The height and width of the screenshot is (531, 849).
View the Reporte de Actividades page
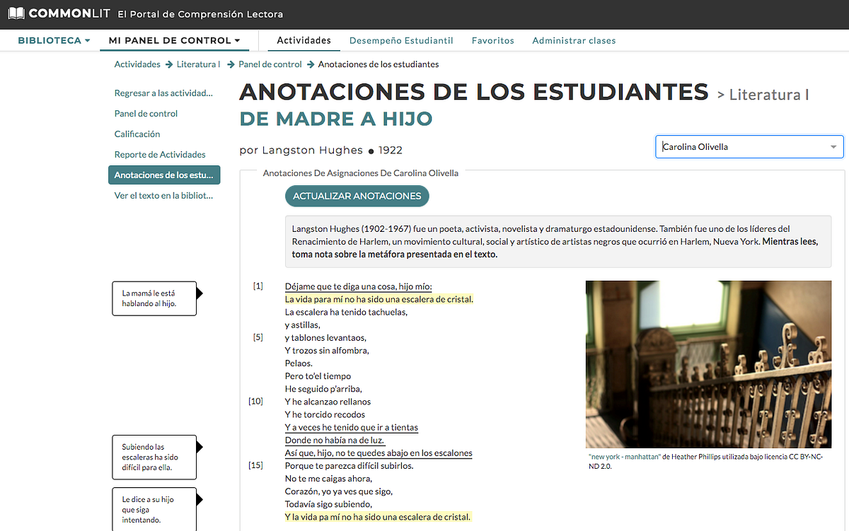160,154
